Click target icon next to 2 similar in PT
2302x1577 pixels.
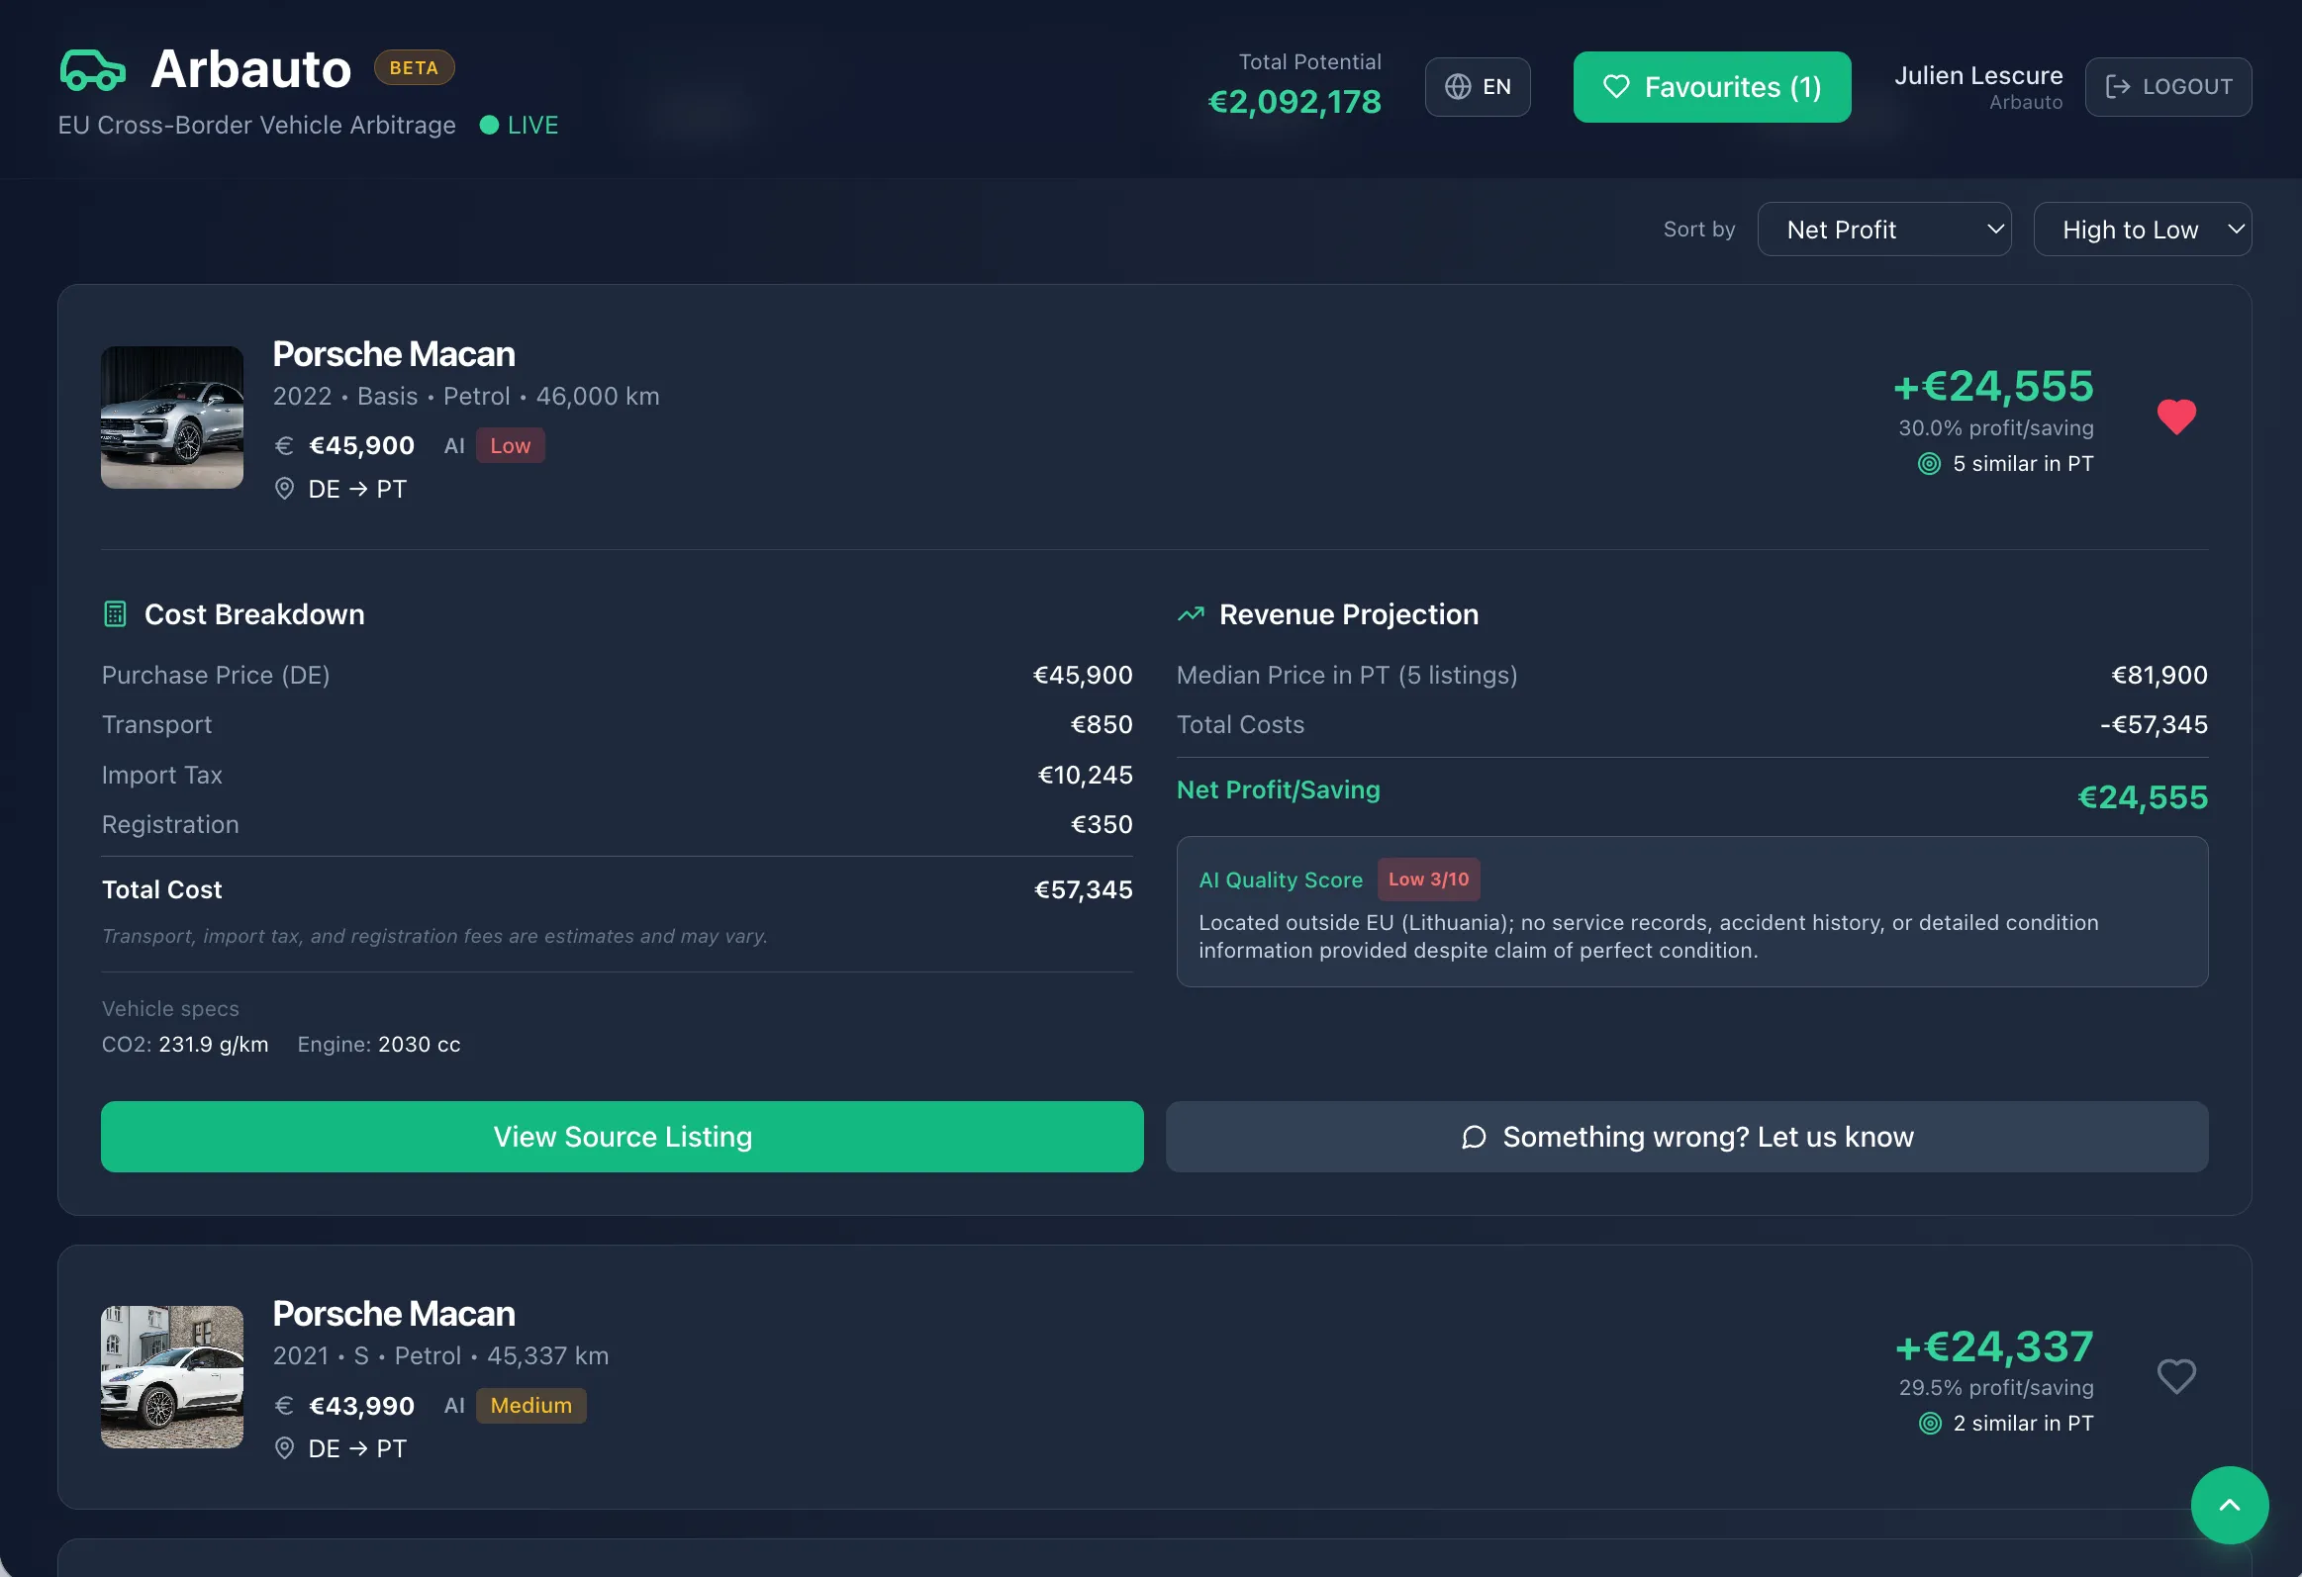(1930, 1423)
